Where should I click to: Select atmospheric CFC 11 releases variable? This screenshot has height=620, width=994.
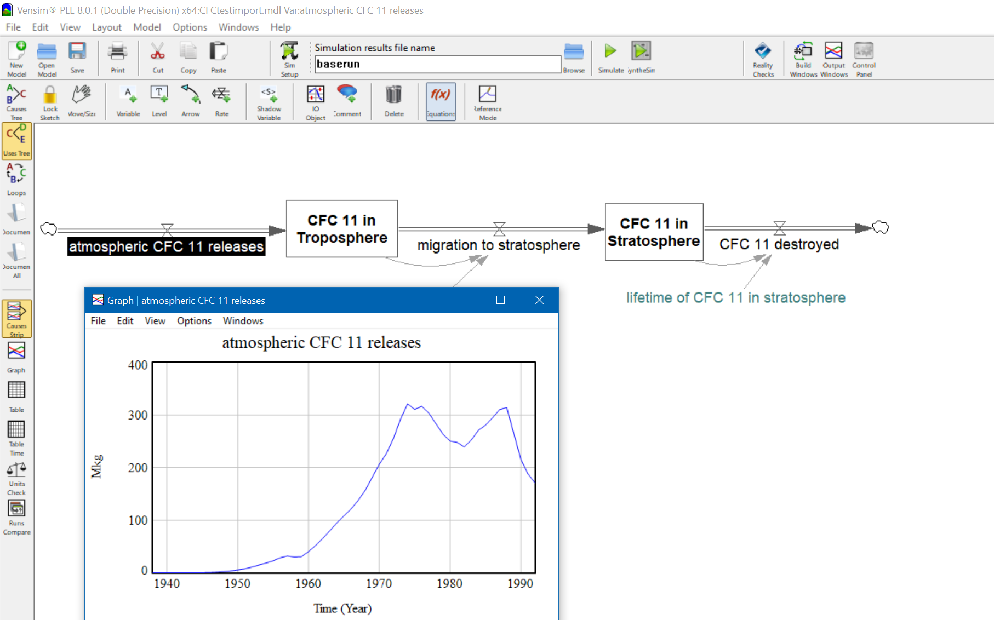[x=167, y=246]
